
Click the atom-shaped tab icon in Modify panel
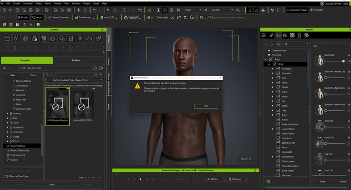coord(306,35)
